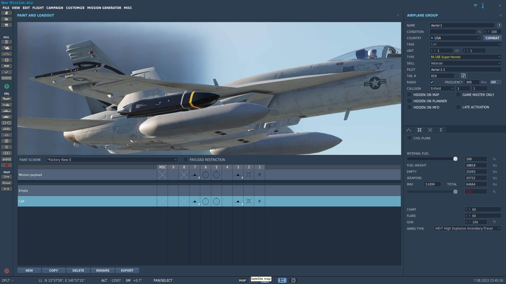Screen dimensions: 506x284
Task: Open the payload tab icon
Action: click(x=420, y=130)
